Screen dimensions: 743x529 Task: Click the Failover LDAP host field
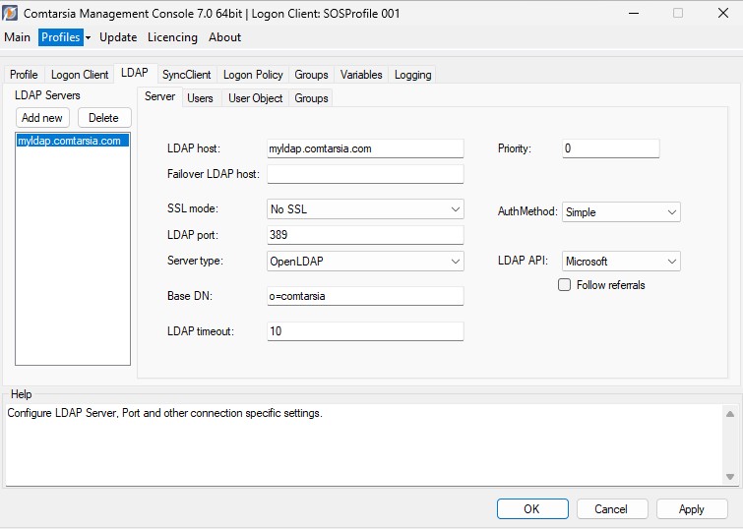[365, 174]
